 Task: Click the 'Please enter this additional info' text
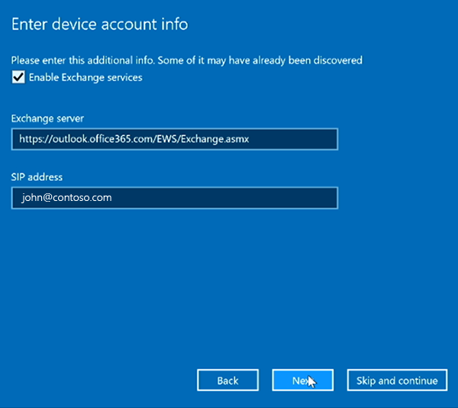[x=187, y=60]
